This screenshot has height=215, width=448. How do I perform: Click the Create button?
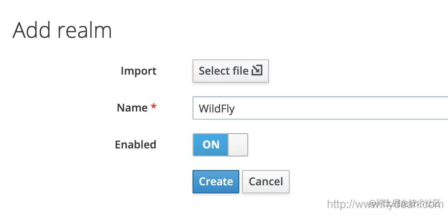[x=216, y=182]
